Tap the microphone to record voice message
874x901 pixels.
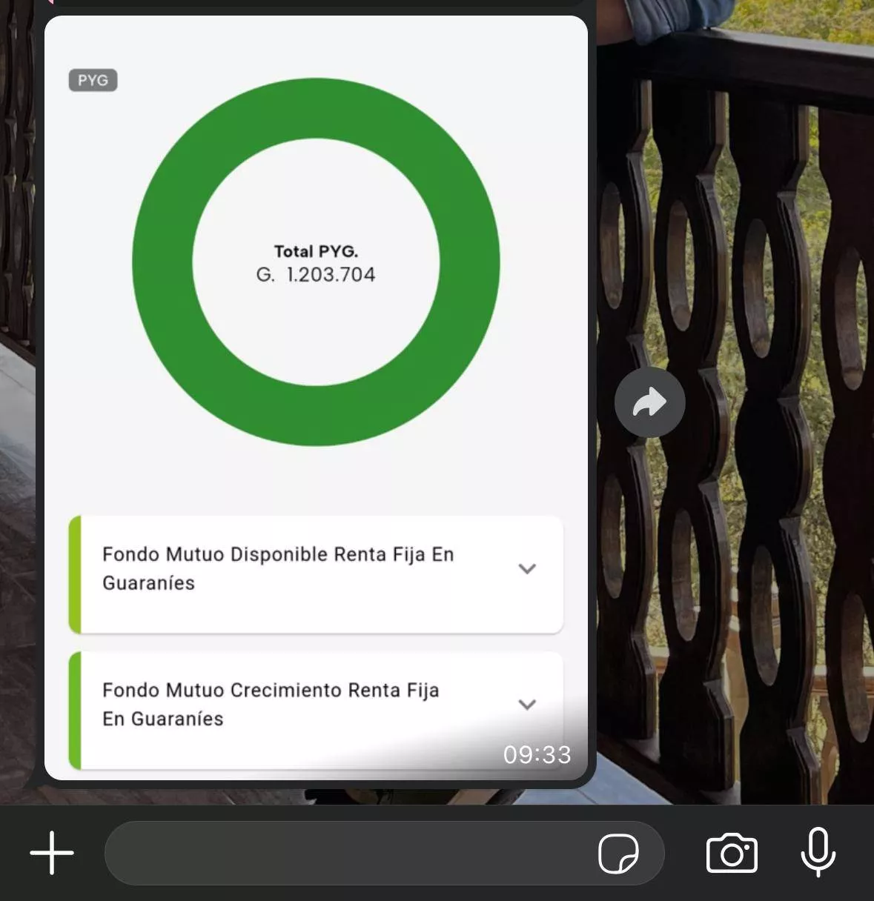[x=818, y=852]
